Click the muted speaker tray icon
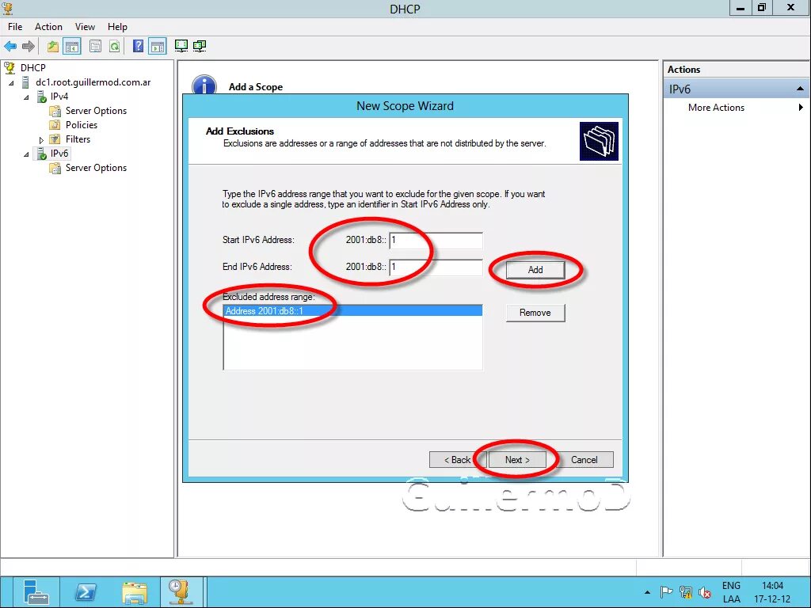This screenshot has width=811, height=608. [704, 592]
